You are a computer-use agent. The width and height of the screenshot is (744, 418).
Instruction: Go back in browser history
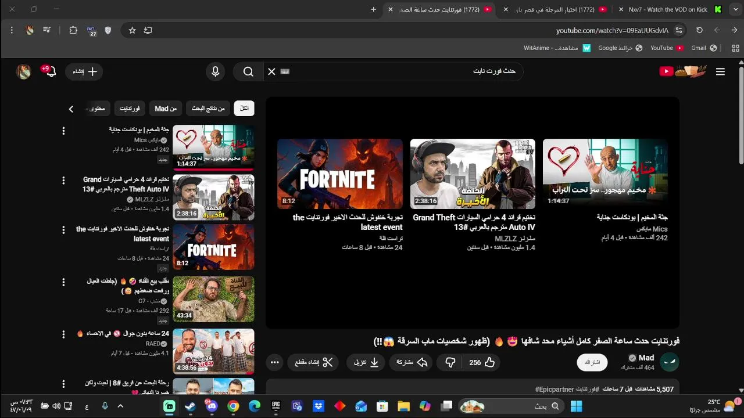(x=734, y=30)
